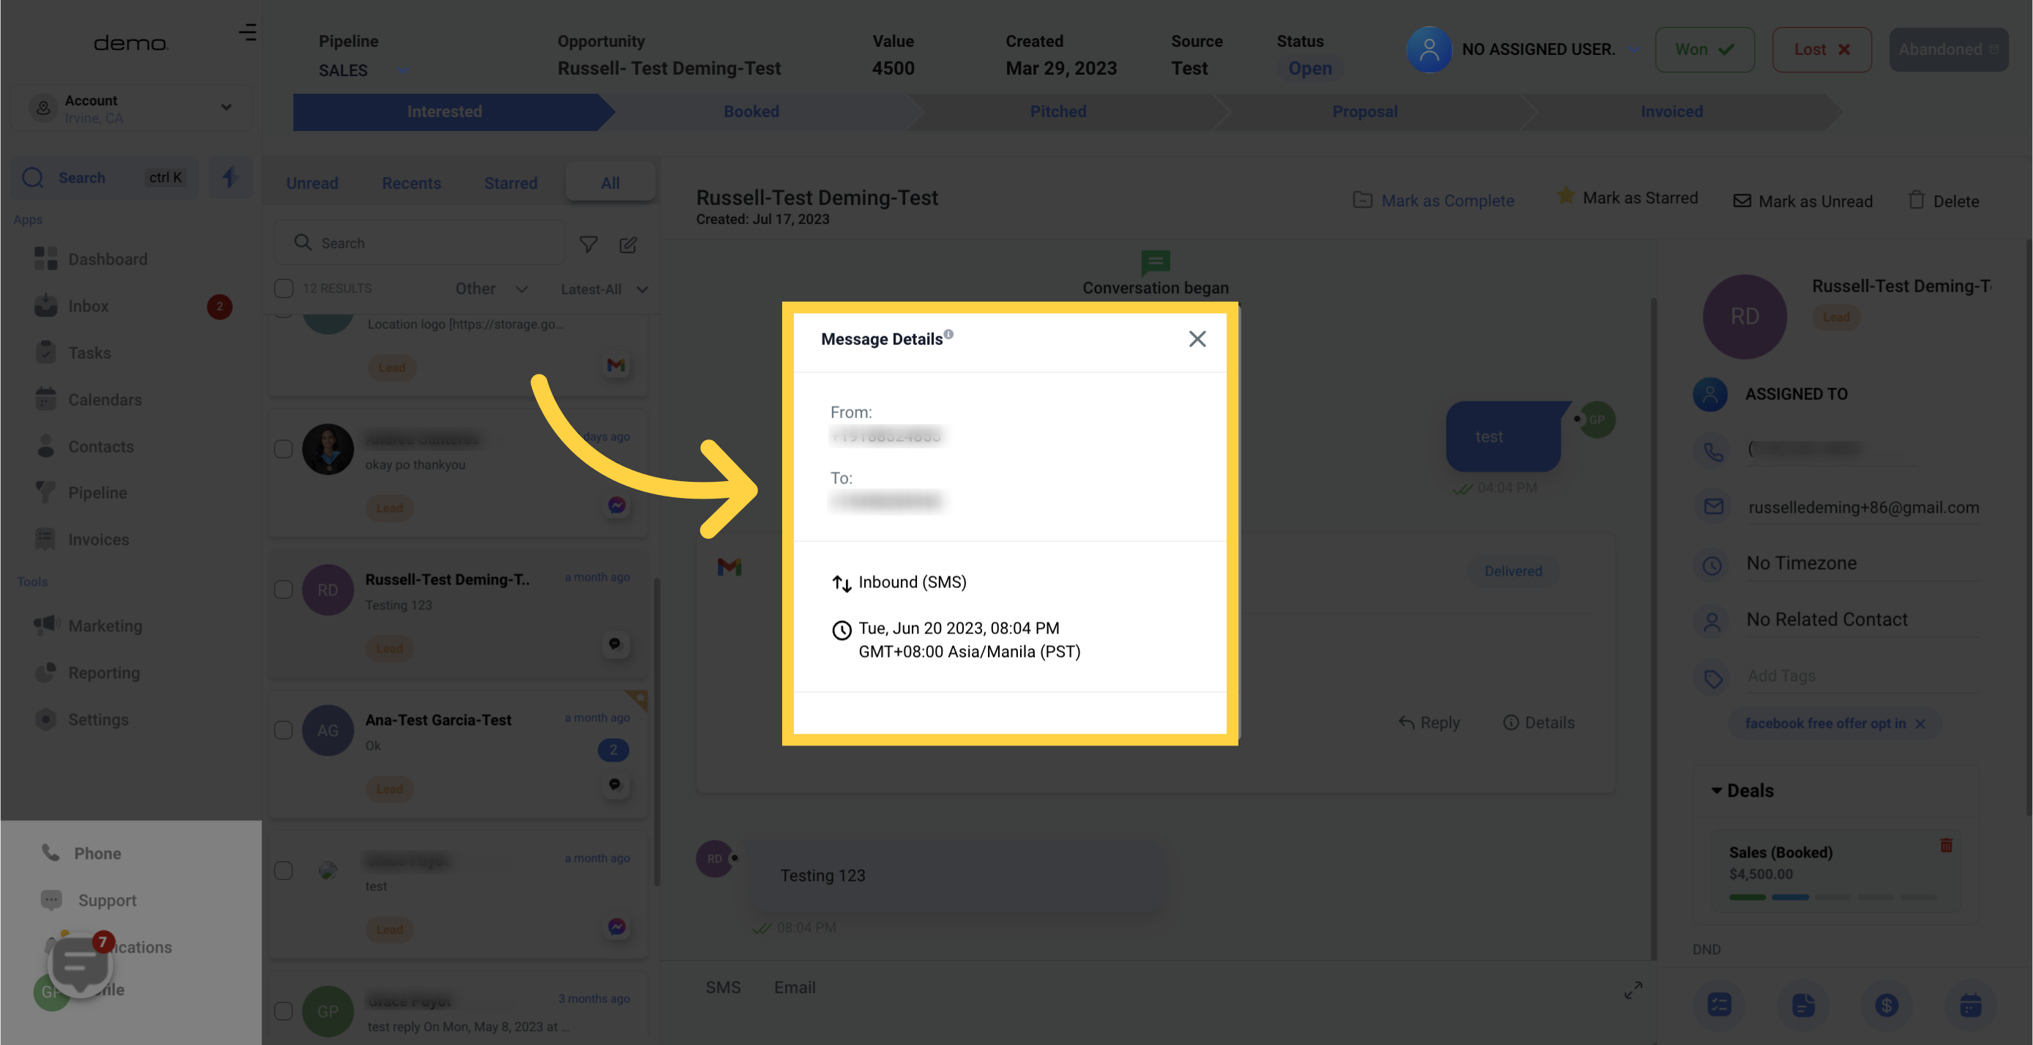Open the notes document icon in contact panel
Screen dimensions: 2033x1045
coord(1802,1005)
